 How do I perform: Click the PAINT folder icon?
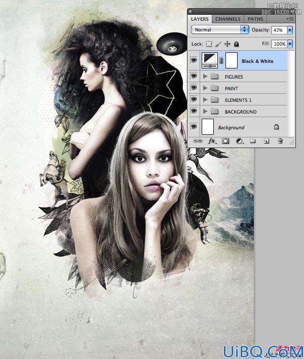point(214,88)
